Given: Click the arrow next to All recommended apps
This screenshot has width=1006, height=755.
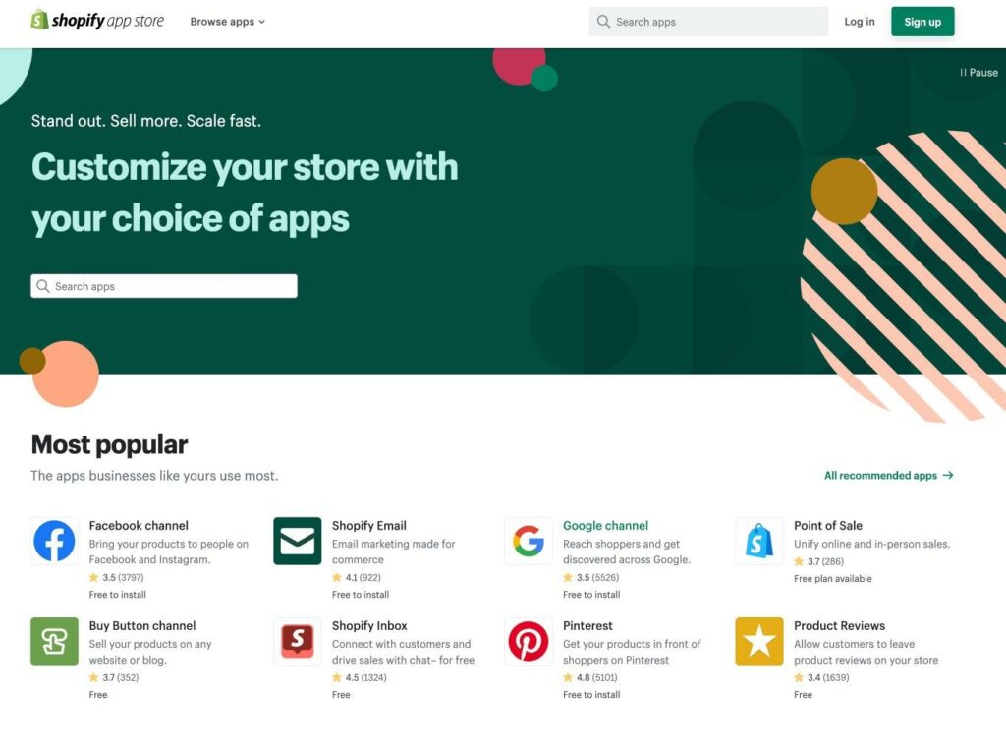Looking at the screenshot, I should coord(948,475).
